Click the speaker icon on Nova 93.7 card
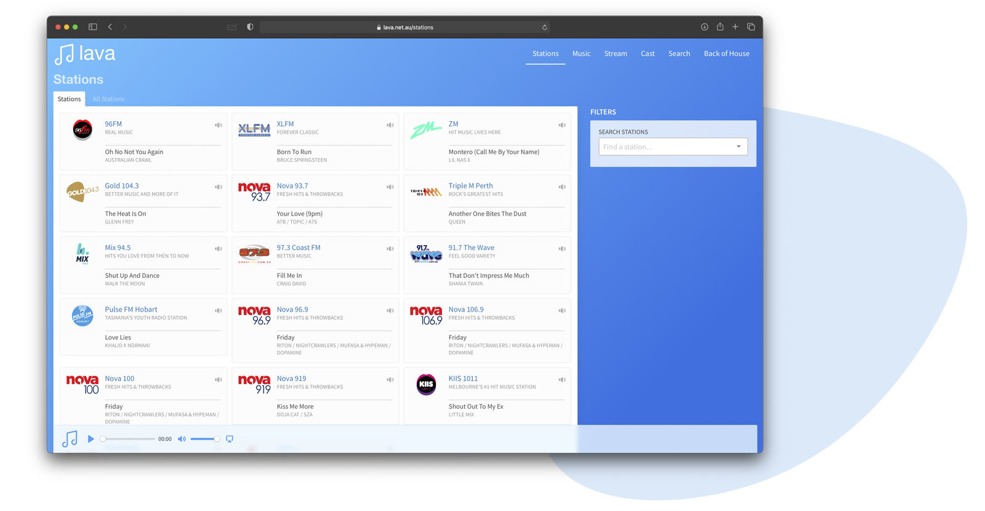This screenshot has height=511, width=985. [390, 187]
